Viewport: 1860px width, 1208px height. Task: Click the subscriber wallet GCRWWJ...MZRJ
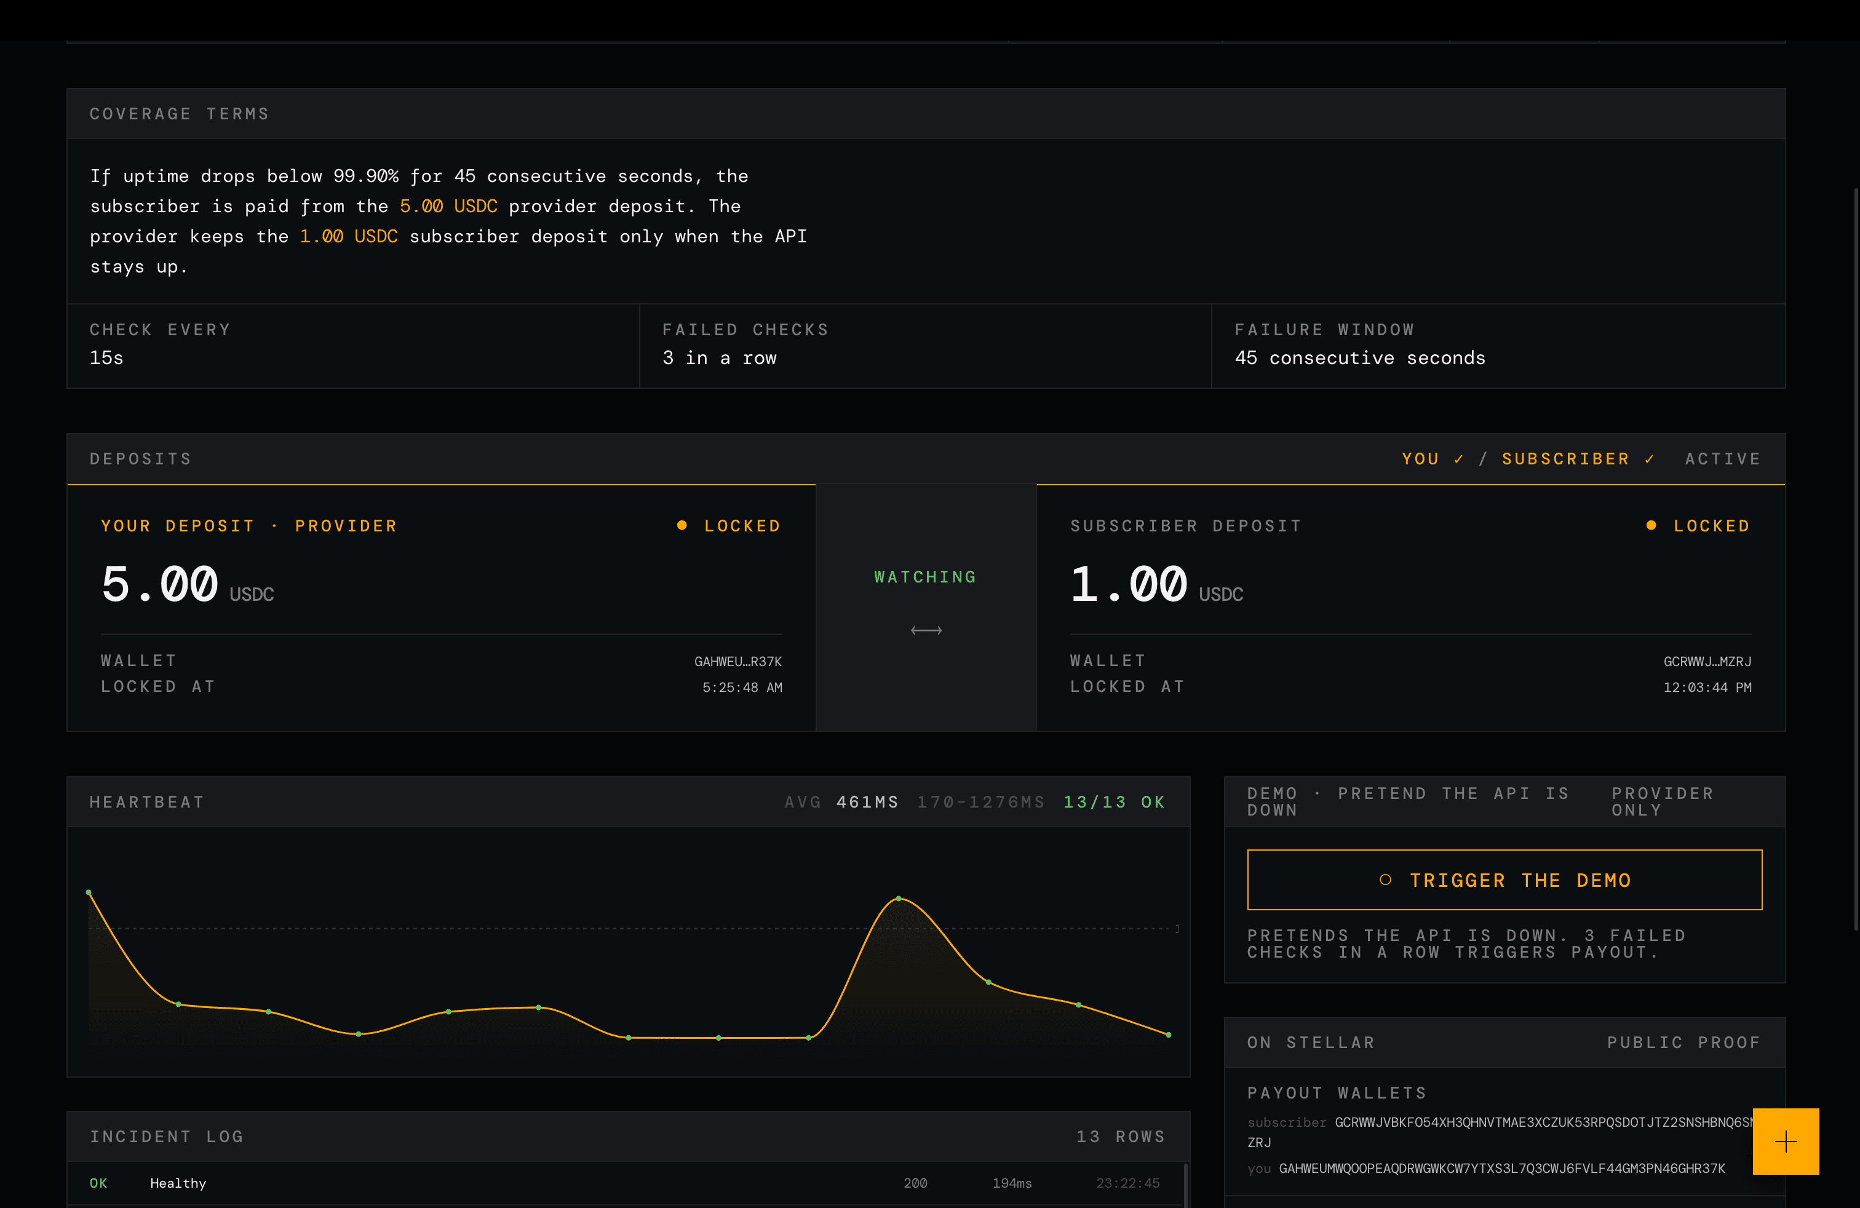pyautogui.click(x=1707, y=662)
